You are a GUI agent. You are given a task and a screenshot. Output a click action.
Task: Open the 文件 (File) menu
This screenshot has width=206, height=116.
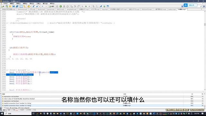[5, 4]
